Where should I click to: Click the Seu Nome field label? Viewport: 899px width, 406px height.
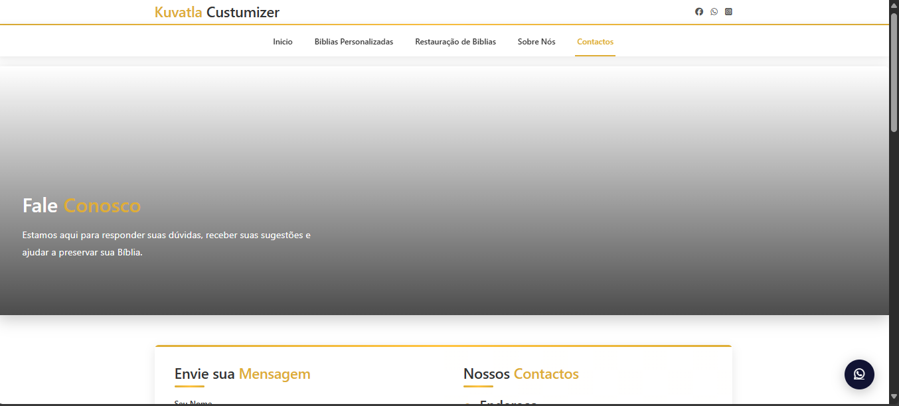[x=193, y=403]
